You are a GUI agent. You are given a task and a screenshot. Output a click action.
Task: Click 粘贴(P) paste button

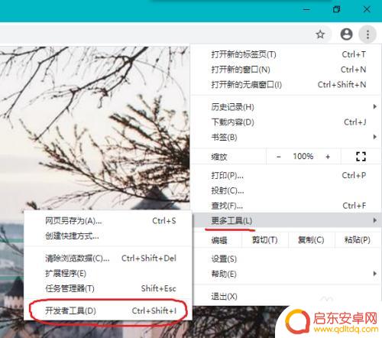pyautogui.click(x=357, y=240)
